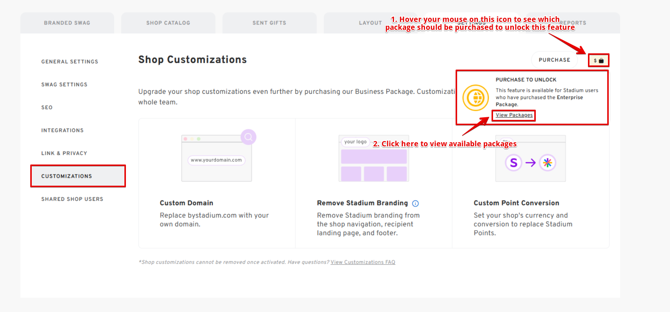Select Shared Shop Users in the sidebar
Screen dimensions: 670x312
(72, 199)
